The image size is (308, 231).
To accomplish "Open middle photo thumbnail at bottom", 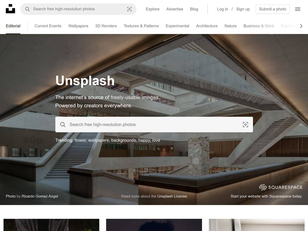I will pos(154,225).
